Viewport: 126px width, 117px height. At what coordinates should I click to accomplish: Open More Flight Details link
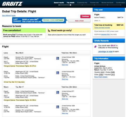tap(101, 77)
